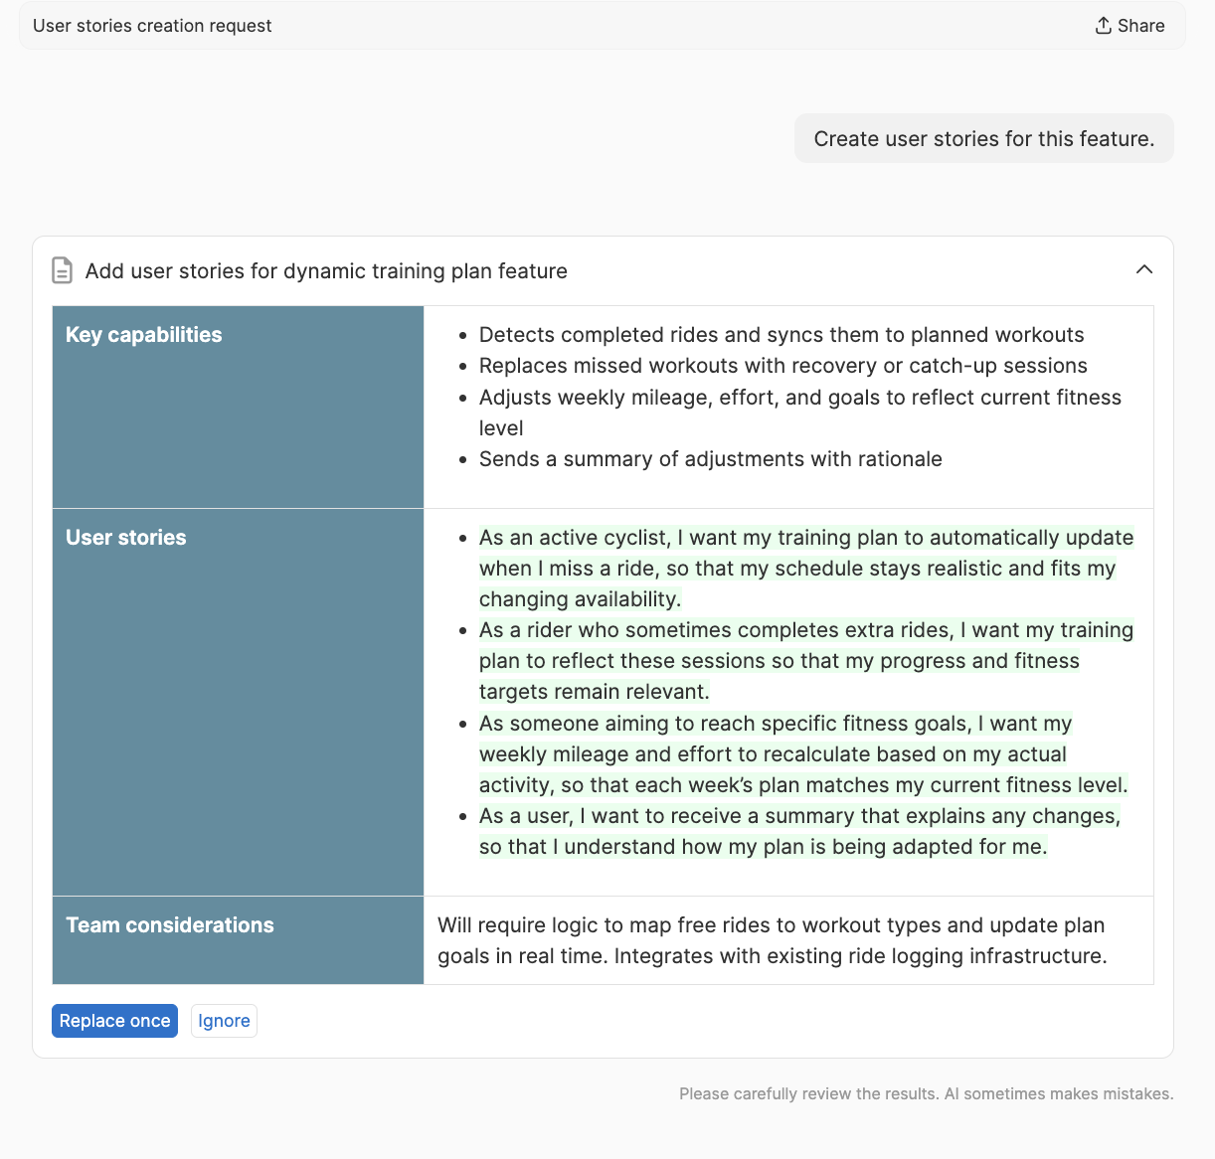Click the Share upload icon
The image size is (1215, 1159).
(x=1102, y=25)
